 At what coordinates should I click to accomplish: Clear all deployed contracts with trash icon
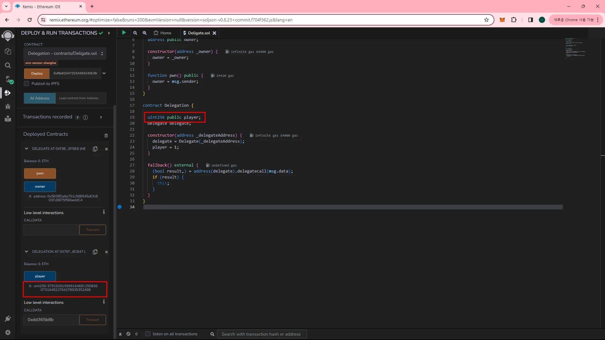106,135
